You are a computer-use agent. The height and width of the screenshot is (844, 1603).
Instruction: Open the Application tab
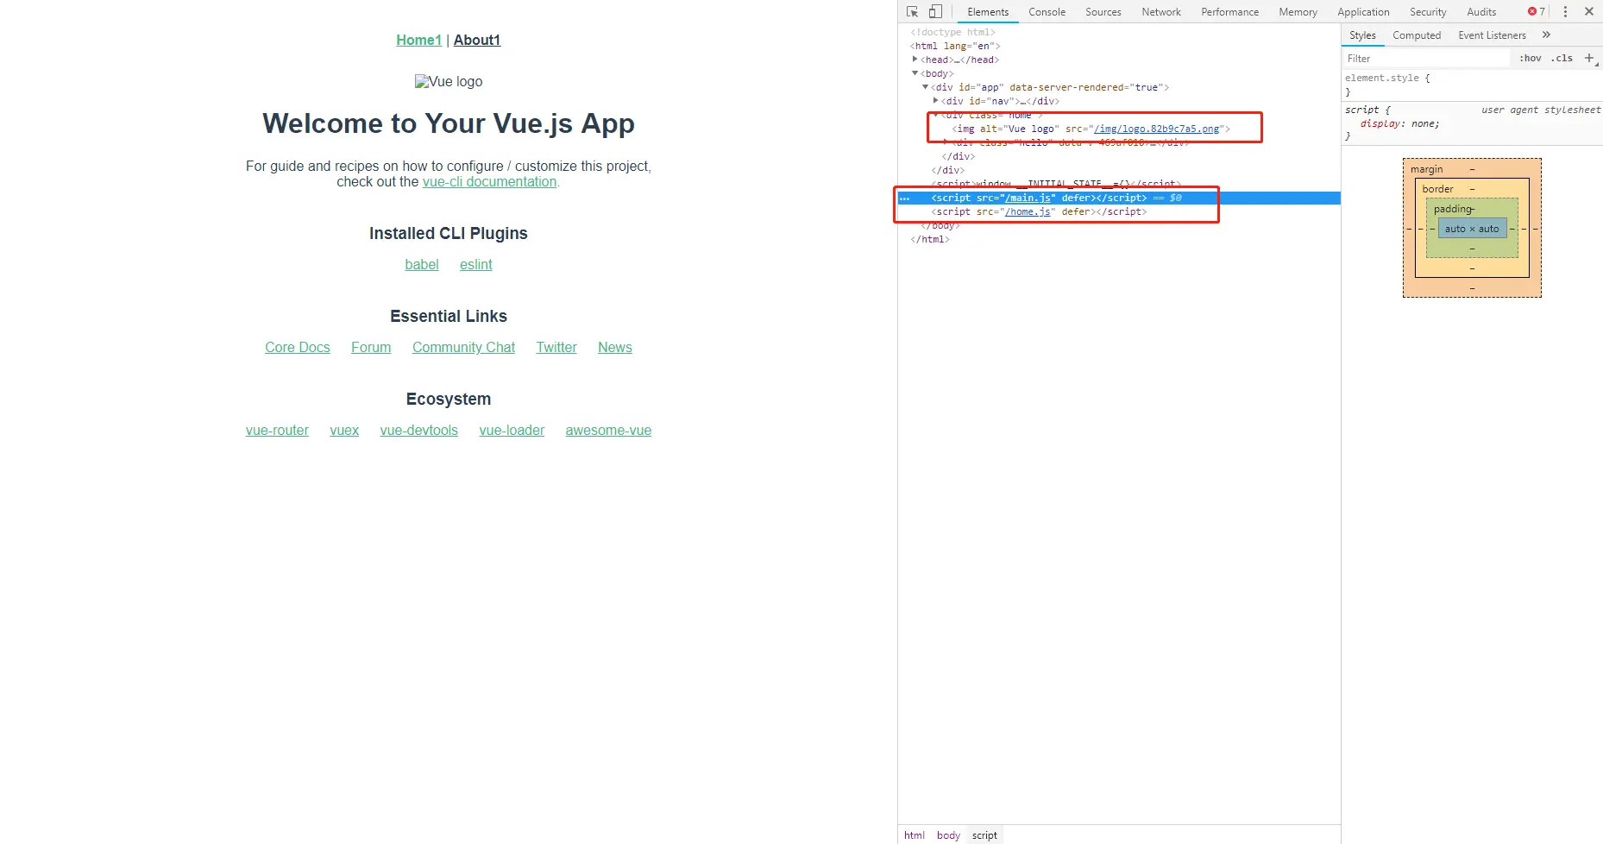point(1363,12)
